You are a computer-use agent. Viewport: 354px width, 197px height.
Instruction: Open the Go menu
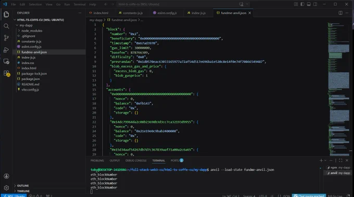[x=58, y=4]
